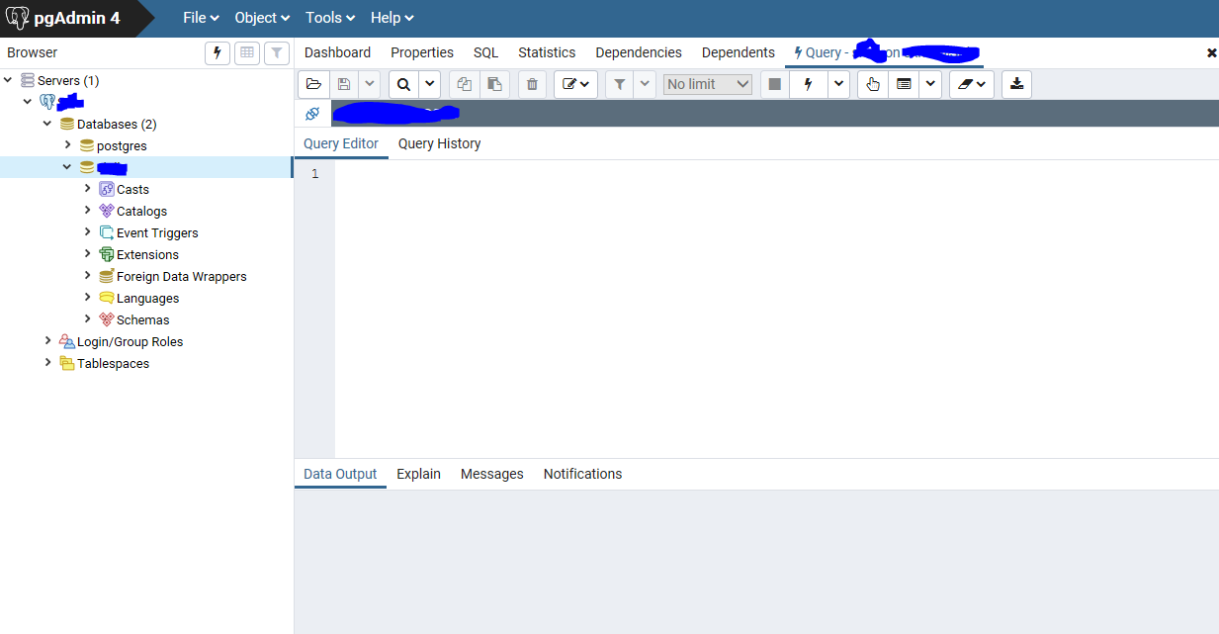Click the Browser View Data grid button
This screenshot has height=634, width=1219.
pos(247,52)
